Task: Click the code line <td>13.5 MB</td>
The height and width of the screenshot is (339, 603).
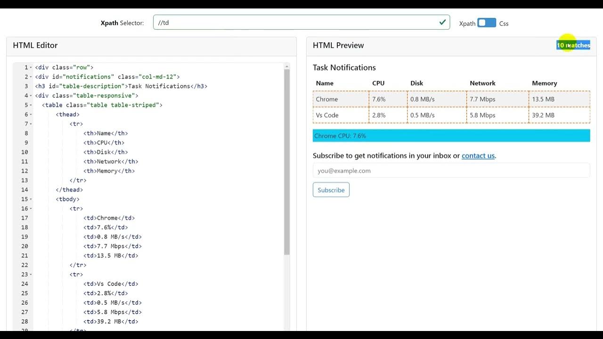Action: click(x=111, y=256)
